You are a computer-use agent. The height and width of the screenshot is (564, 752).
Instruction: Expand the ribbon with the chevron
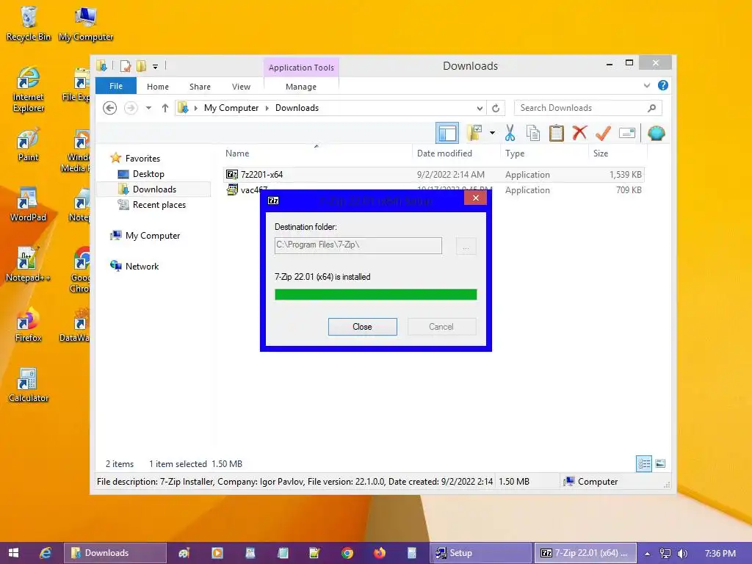(647, 85)
